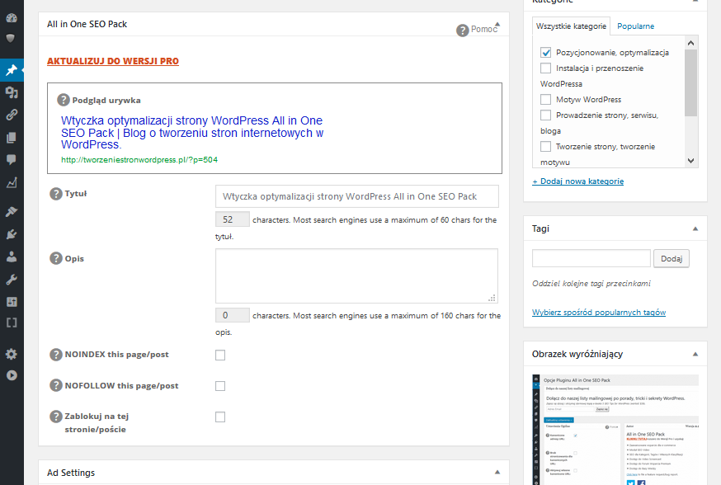
Task: Open the brackets shortcode icon in sidebar
Action: (x=12, y=323)
